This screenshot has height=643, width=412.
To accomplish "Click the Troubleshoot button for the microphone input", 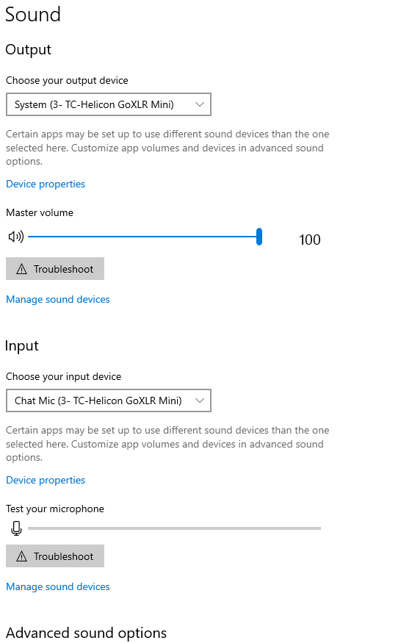I will pos(55,556).
